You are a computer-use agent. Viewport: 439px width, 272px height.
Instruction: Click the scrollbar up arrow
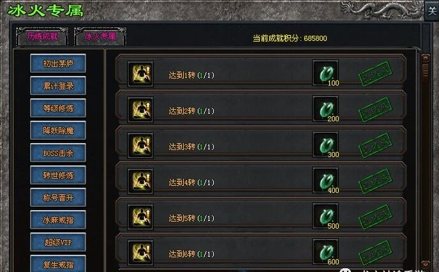tap(426, 58)
